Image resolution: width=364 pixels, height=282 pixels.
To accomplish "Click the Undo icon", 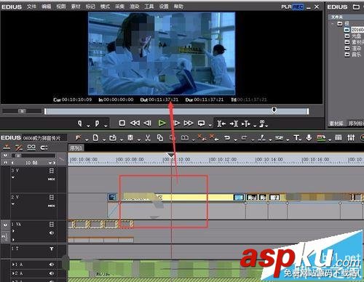I will point(227,138).
